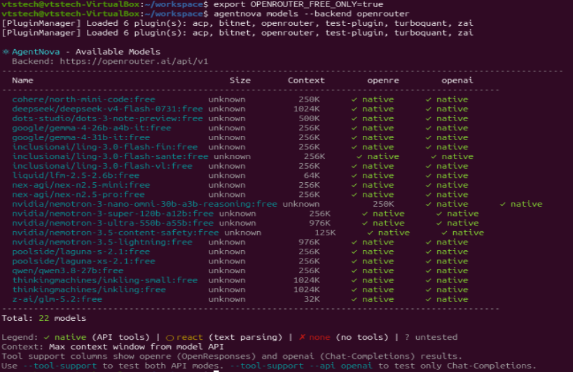Click nex-agi/nex-n2.5-pro:free model name

point(78,194)
